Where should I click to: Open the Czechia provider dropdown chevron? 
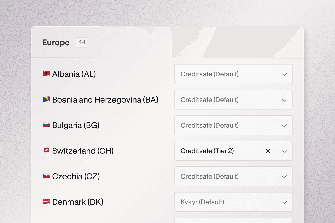(284, 177)
